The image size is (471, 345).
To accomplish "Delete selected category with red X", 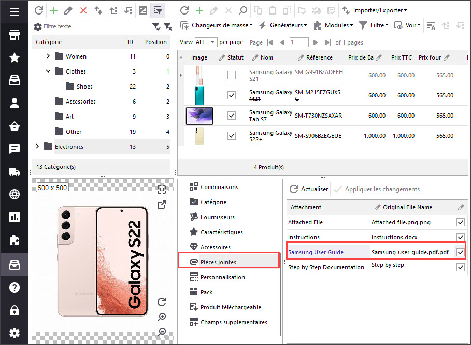I will [x=83, y=10].
